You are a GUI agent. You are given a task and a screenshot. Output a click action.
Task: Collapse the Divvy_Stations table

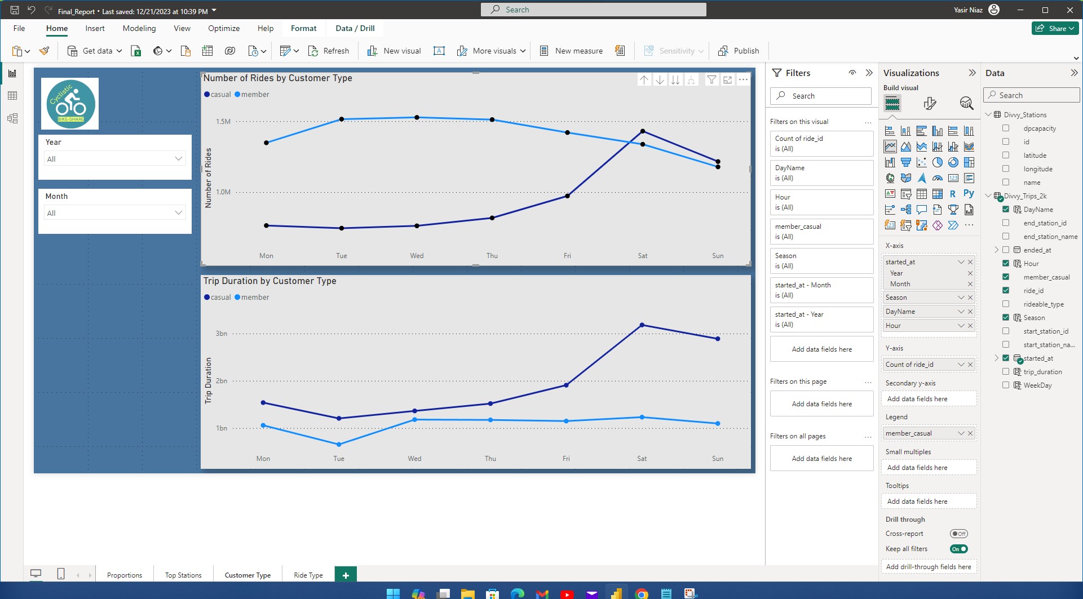[x=988, y=115]
